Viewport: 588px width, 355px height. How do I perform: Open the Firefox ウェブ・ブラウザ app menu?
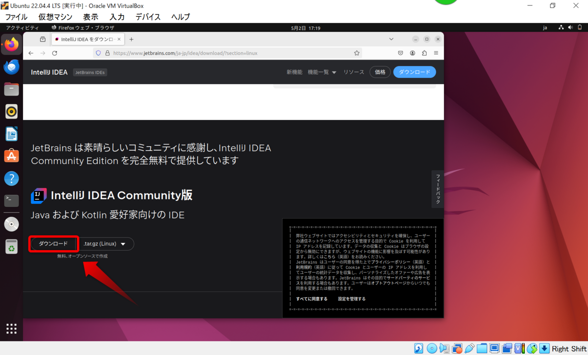[83, 28]
